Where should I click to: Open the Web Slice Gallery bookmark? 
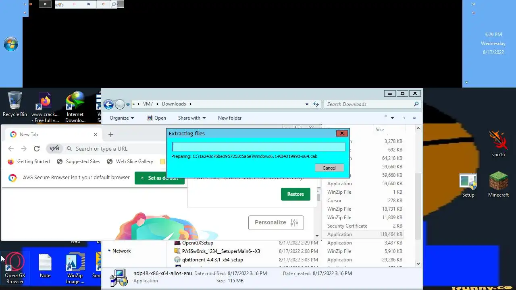pyautogui.click(x=130, y=162)
